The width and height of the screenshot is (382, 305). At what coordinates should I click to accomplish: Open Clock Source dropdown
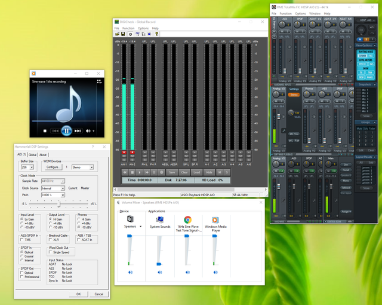tap(63, 188)
